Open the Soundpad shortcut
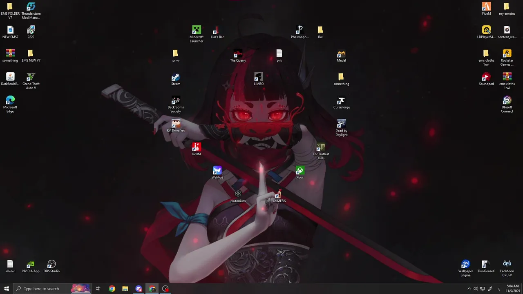 pos(486,77)
